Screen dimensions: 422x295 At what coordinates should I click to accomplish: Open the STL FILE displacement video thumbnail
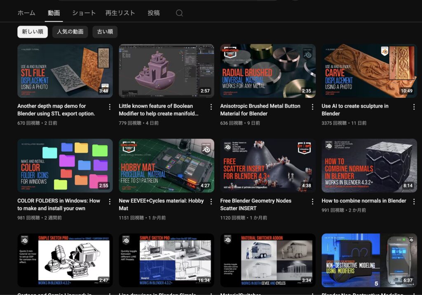pos(65,71)
